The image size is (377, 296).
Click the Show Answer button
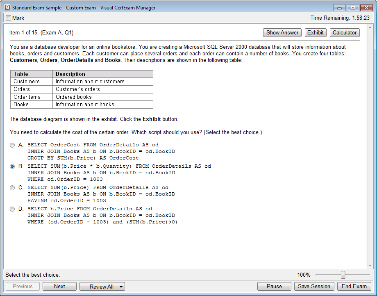(282, 33)
